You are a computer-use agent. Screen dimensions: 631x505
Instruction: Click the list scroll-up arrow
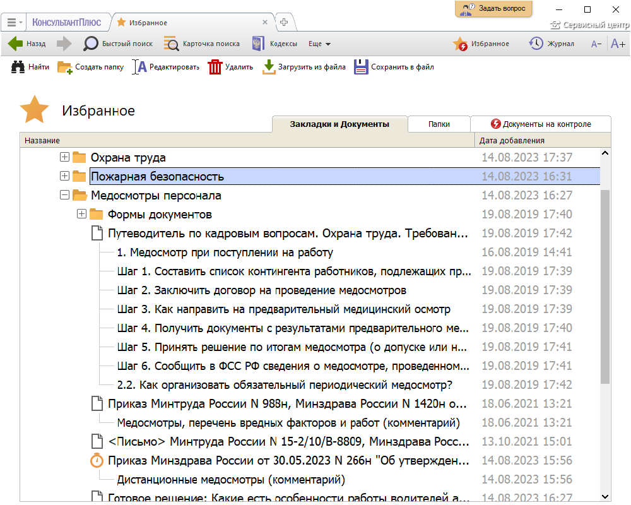(605, 153)
